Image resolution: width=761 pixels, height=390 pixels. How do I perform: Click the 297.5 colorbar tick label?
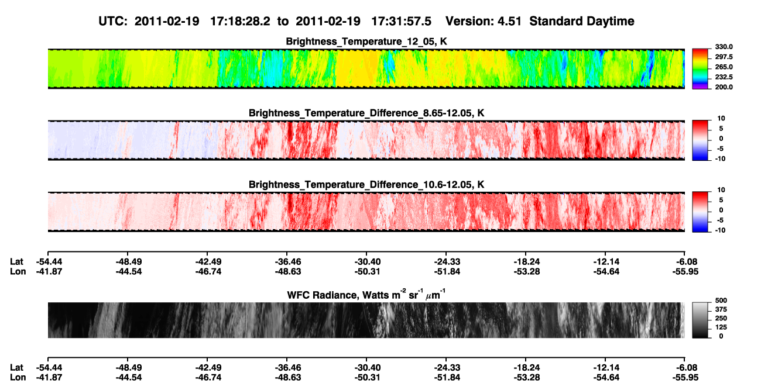pyautogui.click(x=723, y=57)
